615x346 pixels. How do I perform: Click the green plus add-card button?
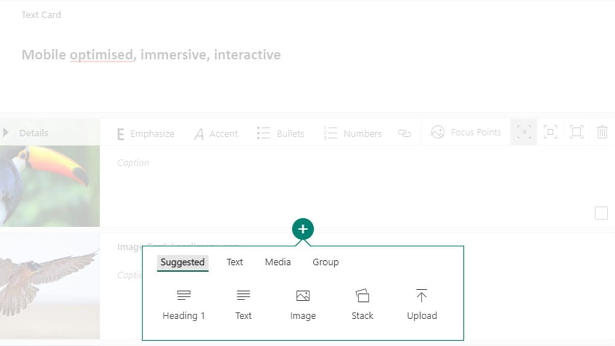(303, 229)
